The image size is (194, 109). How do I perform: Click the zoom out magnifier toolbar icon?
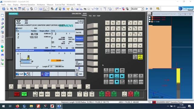[x=15, y=9]
